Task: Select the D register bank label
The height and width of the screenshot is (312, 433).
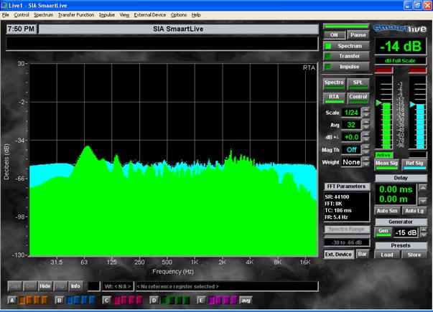Action: point(153,300)
